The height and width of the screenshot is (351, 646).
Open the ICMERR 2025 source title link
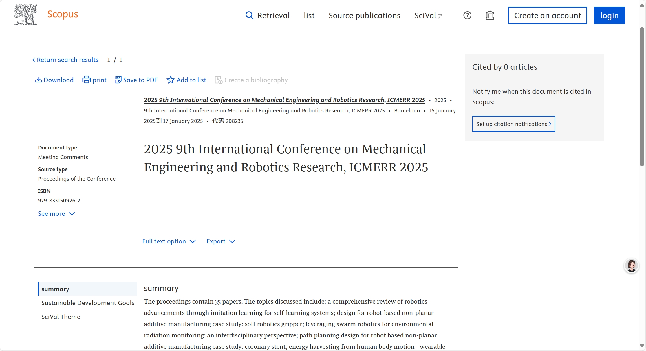(284, 100)
